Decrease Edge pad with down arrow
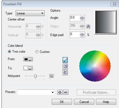 pyautogui.click(x=82, y=36)
